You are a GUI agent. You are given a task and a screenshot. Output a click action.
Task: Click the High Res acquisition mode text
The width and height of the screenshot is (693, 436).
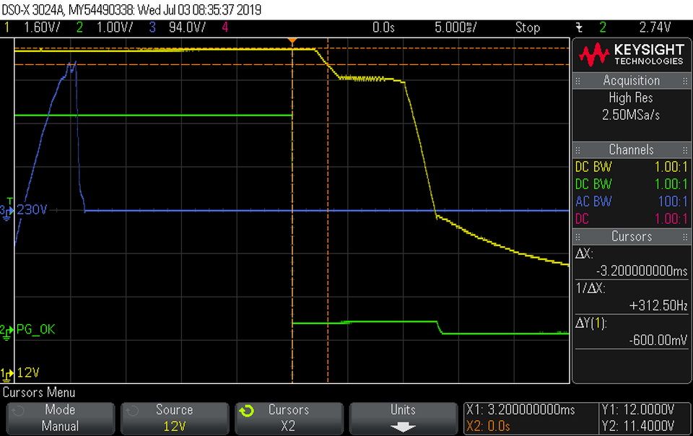click(x=631, y=97)
